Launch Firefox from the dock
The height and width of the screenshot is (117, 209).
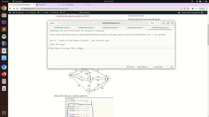[x=4, y=74]
